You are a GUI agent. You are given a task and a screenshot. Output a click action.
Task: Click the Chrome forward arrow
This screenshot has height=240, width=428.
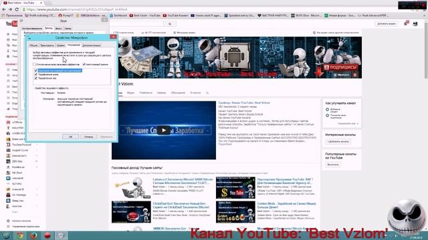coord(10,9)
